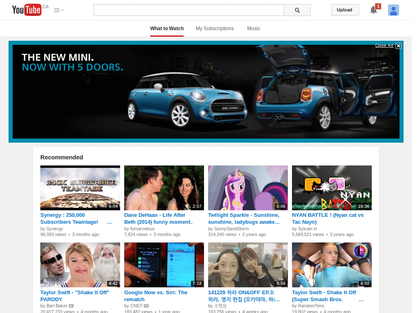The image size is (417, 313).
Task: Open Twilight Sparkle Sunshine video thumbnail
Action: pyautogui.click(x=248, y=188)
